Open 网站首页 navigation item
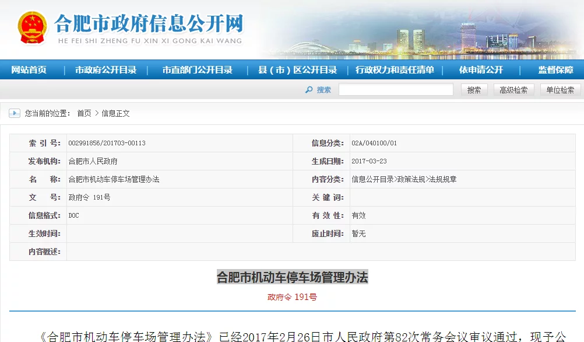 click(x=29, y=70)
